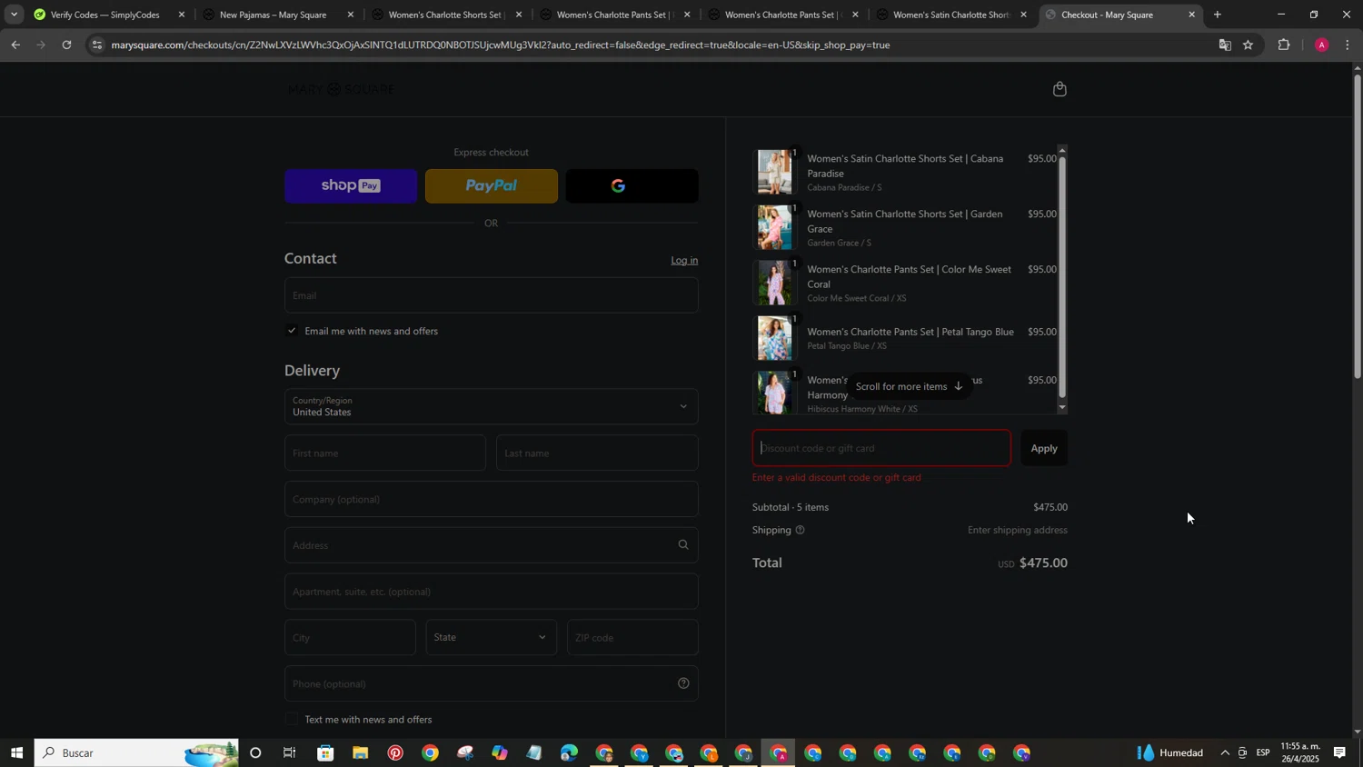Focus the Company (optional) field
The height and width of the screenshot is (767, 1363).
click(x=491, y=499)
